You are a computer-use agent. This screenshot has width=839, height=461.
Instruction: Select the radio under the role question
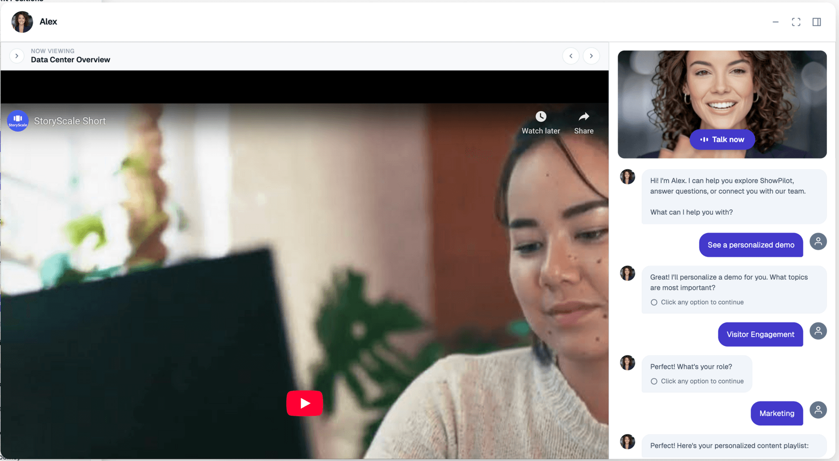(x=654, y=381)
